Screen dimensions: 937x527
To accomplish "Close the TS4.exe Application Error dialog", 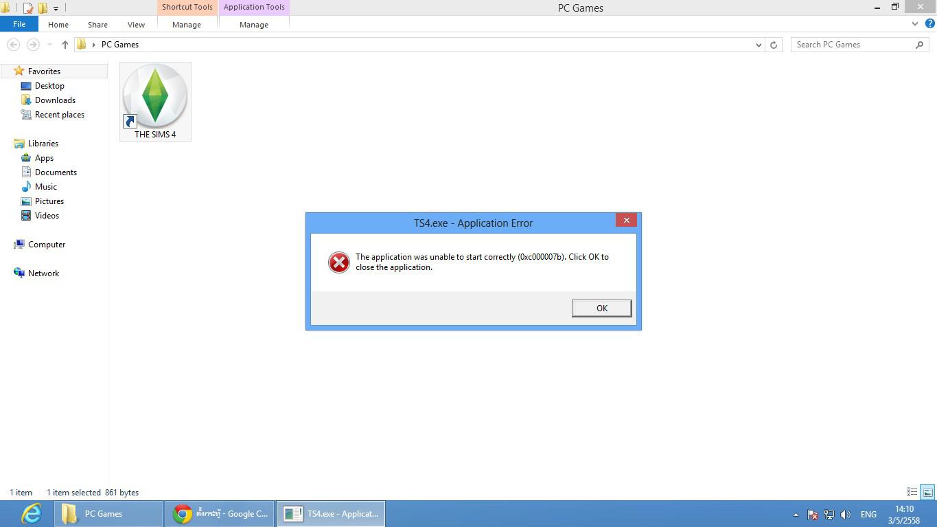I will click(x=626, y=221).
